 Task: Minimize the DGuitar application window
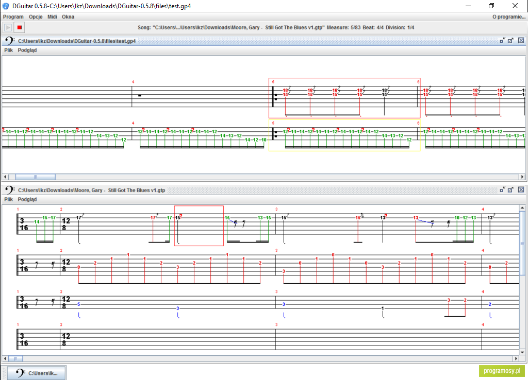tap(468, 6)
